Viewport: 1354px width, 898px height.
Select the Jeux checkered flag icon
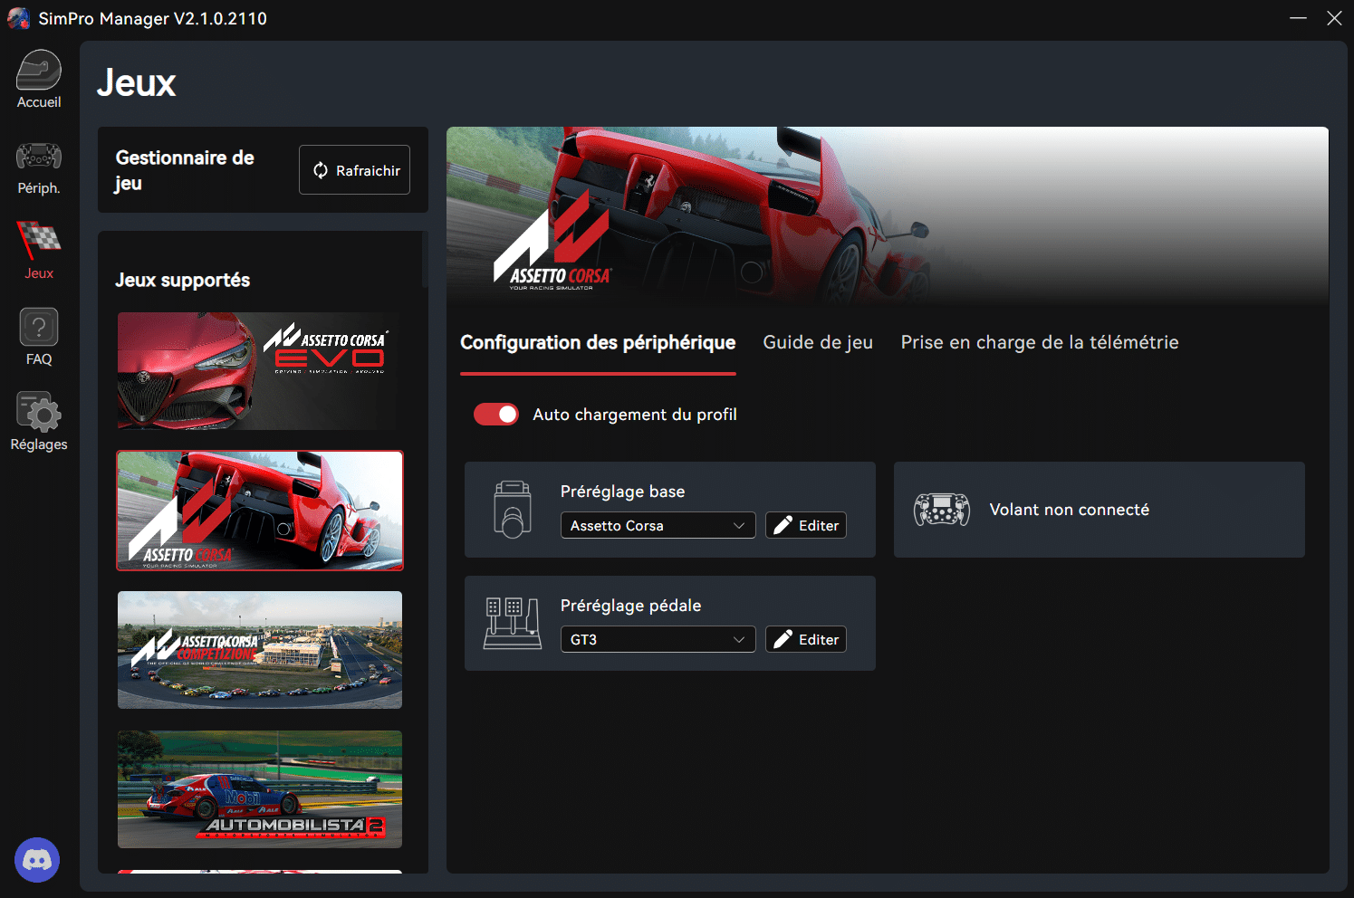39,240
